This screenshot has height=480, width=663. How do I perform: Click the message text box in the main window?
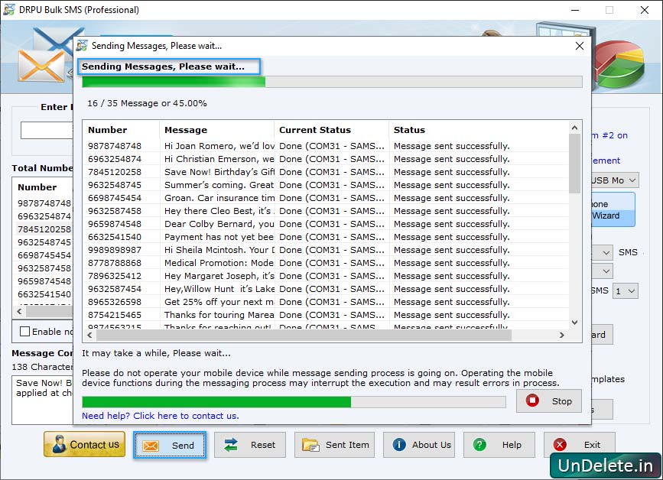[42, 401]
